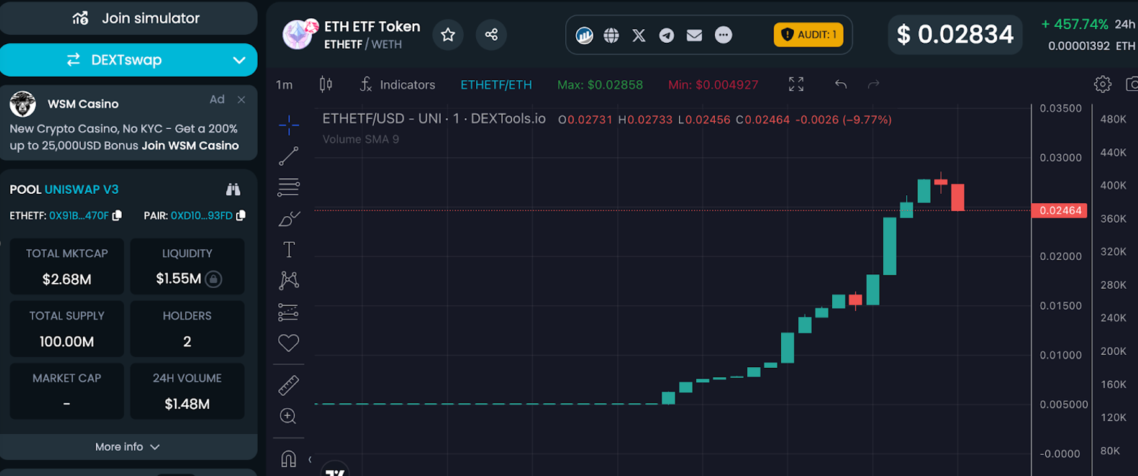This screenshot has height=476, width=1138.
Task: Click the AUDIT: 1 badge
Action: coord(808,35)
